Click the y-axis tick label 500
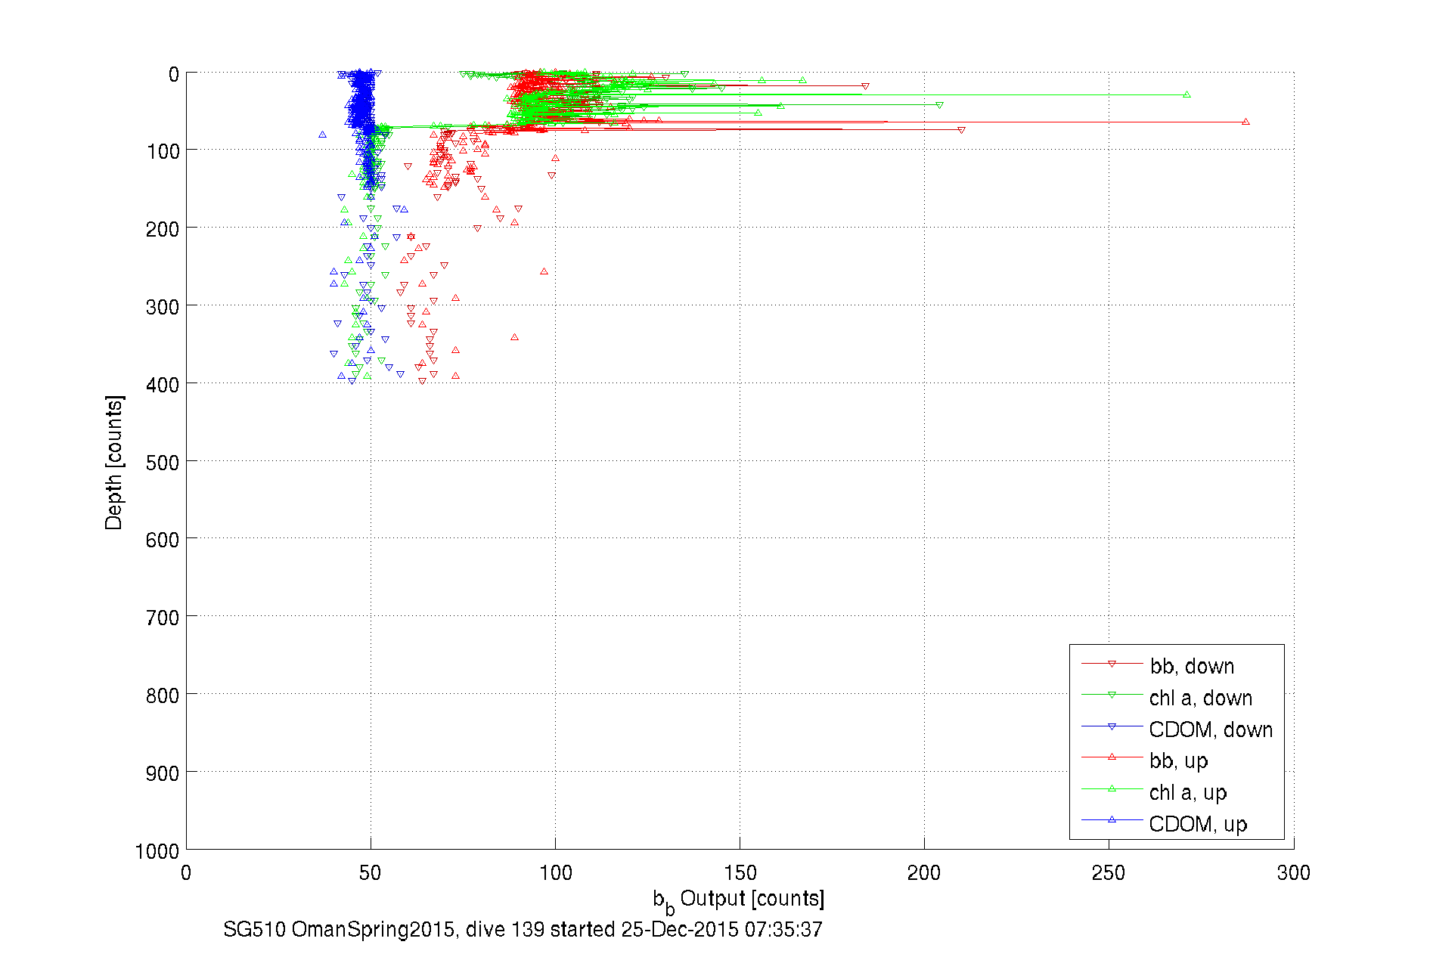This screenshot has width=1430, height=954. coord(163,463)
